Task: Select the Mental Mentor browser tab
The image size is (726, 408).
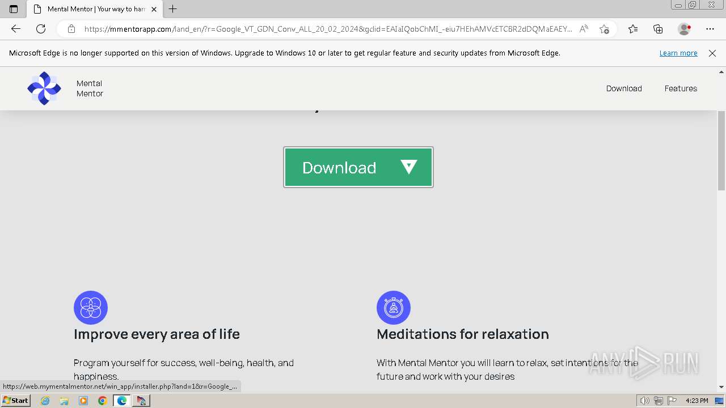Action: click(x=95, y=9)
